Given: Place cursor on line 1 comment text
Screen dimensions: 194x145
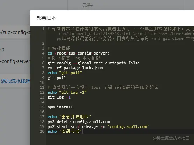Looking at the screenshot, I should [121, 29].
